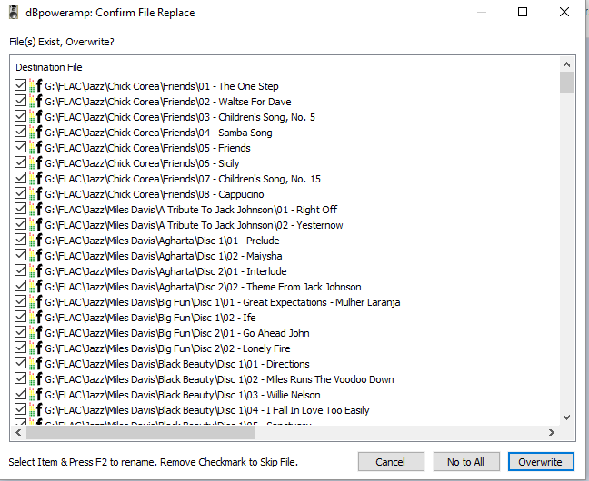This screenshot has width=589, height=481.
Task: Uncheck 02 - Ife in Big Fun
Action: [x=20, y=318]
